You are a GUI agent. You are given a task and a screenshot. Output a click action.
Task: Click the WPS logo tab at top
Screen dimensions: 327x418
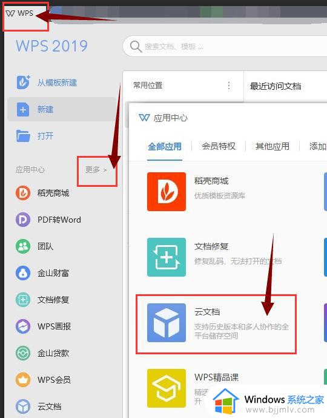(19, 13)
